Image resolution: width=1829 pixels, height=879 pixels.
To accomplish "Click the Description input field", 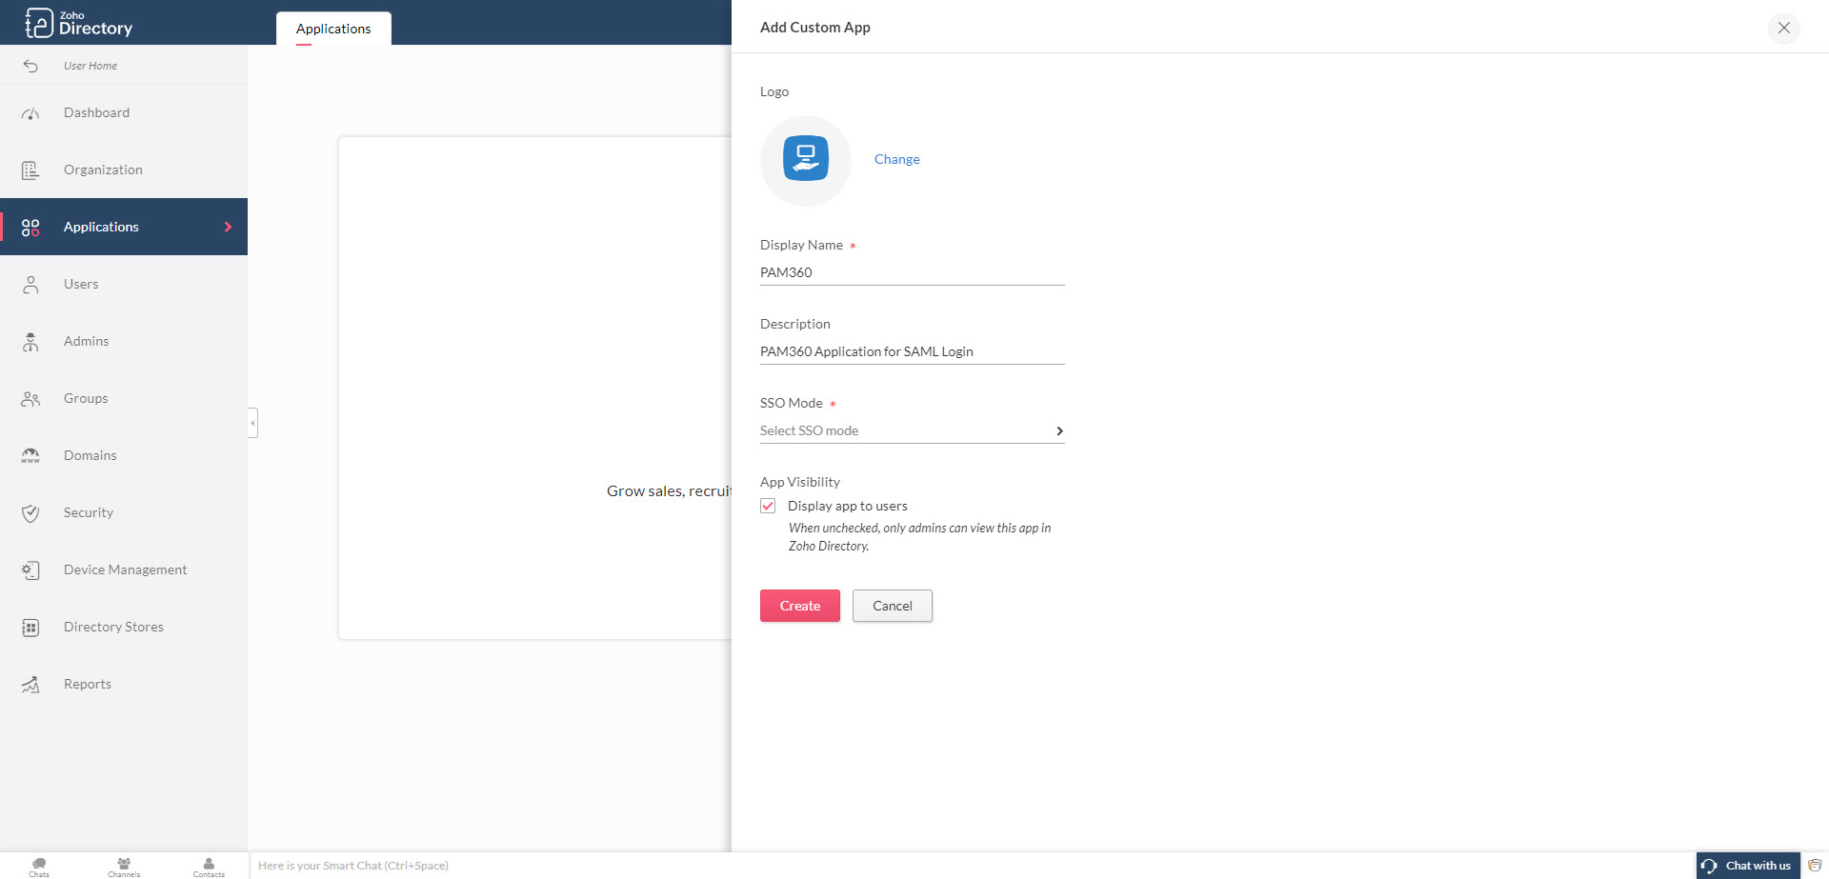I will tap(912, 351).
